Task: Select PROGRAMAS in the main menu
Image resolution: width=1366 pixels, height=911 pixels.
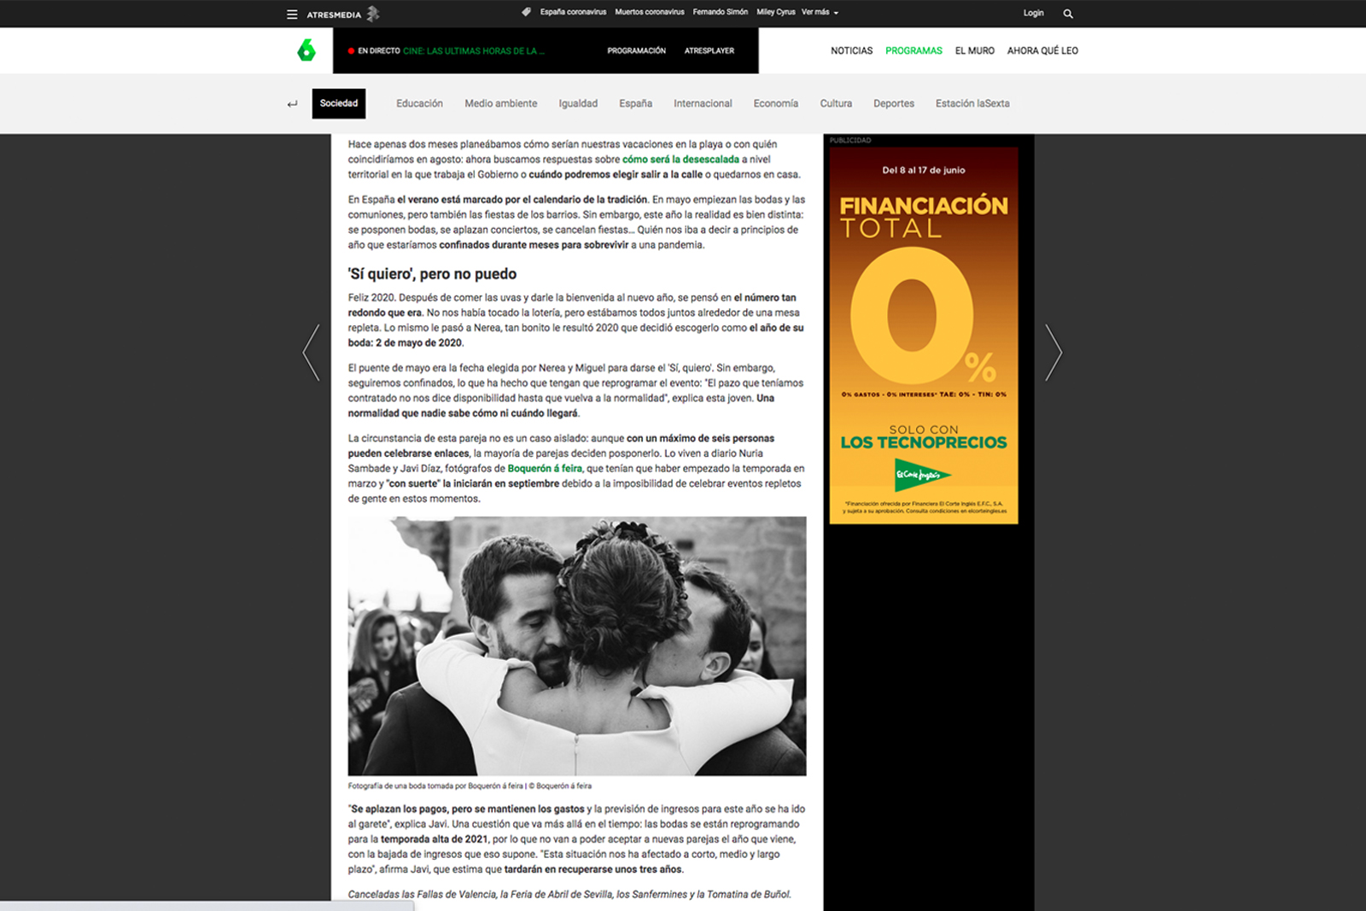Action: [914, 51]
